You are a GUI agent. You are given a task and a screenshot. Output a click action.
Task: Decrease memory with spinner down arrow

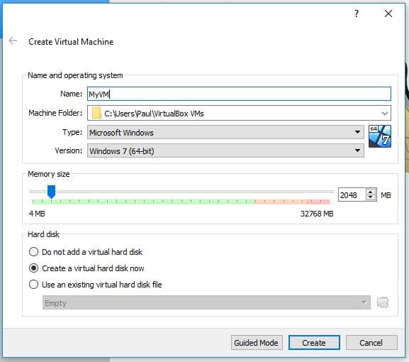371,198
